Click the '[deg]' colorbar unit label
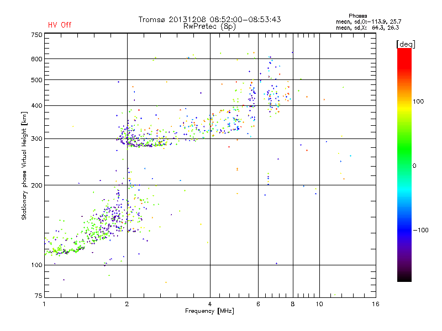 tap(406, 44)
